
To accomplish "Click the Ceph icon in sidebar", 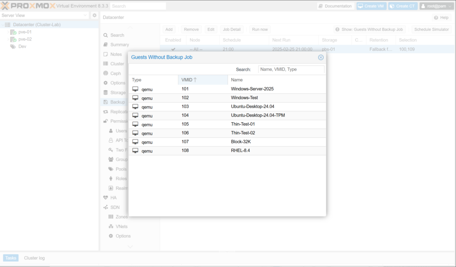I will (106, 74).
